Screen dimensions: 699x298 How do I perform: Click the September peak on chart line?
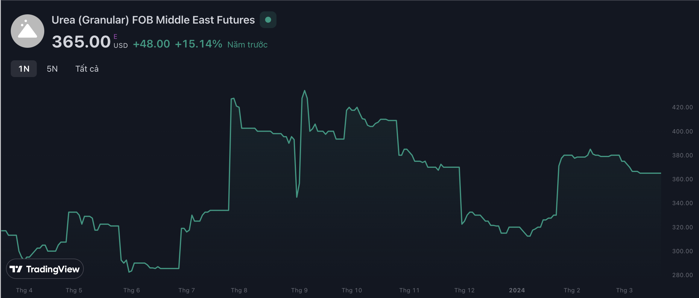(305, 91)
